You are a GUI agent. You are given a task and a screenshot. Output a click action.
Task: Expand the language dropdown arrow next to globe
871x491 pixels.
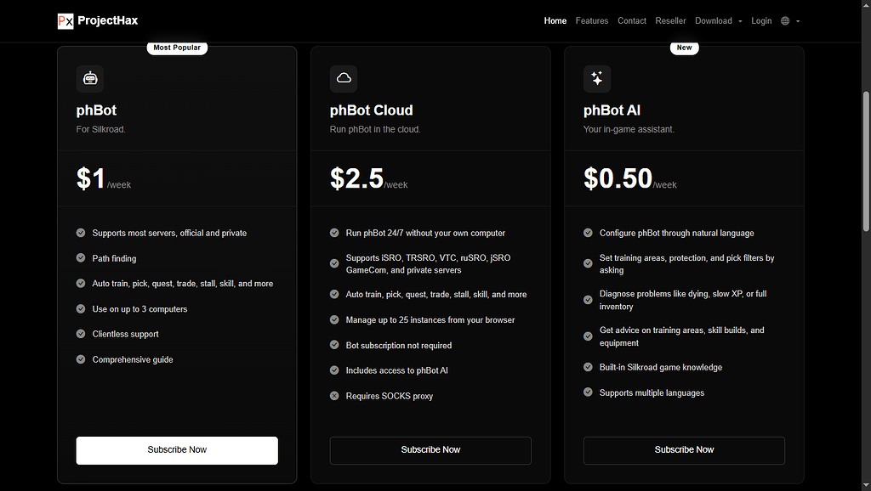[798, 21]
